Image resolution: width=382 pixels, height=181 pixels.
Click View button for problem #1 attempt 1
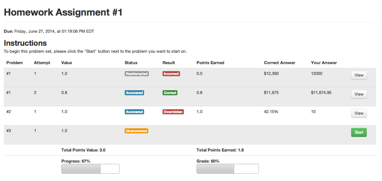tap(359, 75)
